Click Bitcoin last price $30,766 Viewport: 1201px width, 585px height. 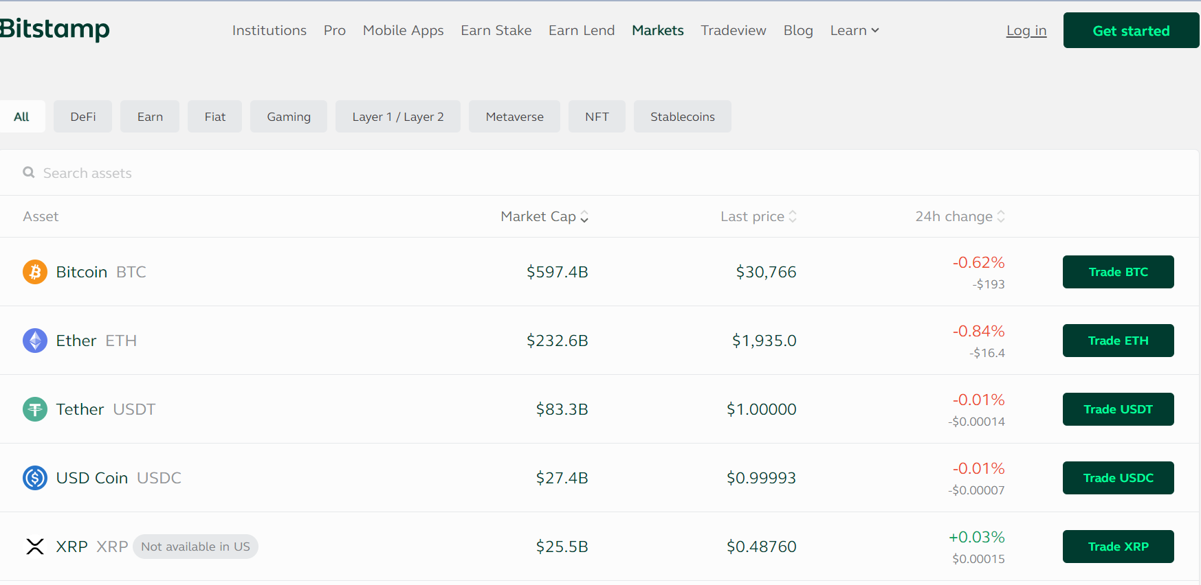766,272
